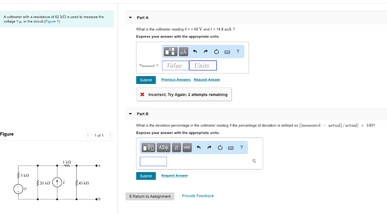Click the vec button in Part B
The image size is (387, 214).
click(187, 148)
